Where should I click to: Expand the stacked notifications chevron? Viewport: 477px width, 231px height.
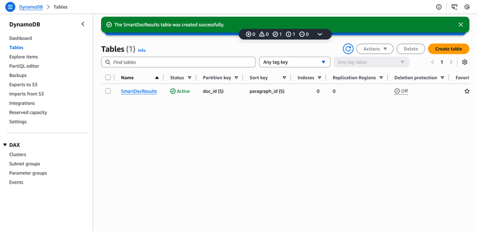pos(320,34)
